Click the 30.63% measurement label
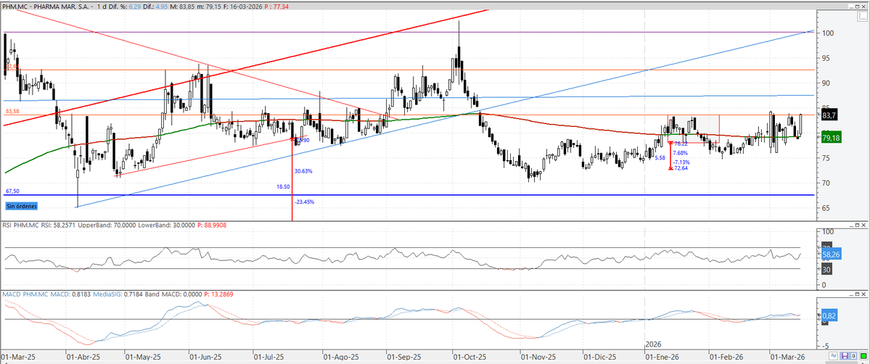The width and height of the screenshot is (870, 364). pyautogui.click(x=303, y=171)
